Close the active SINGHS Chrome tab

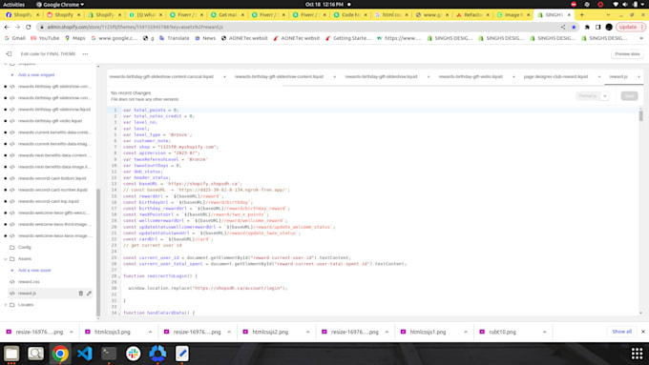click(569, 15)
